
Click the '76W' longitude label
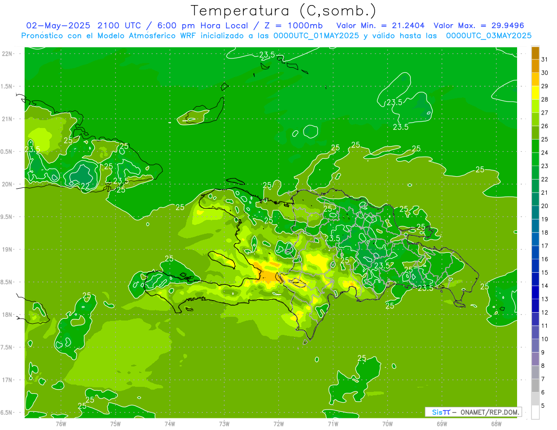61,424
